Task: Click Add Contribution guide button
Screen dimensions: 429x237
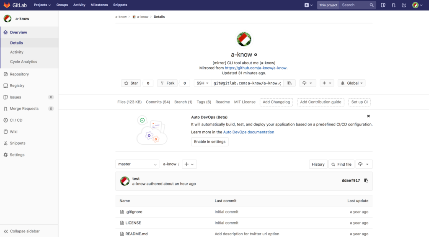Action: pyautogui.click(x=320, y=102)
